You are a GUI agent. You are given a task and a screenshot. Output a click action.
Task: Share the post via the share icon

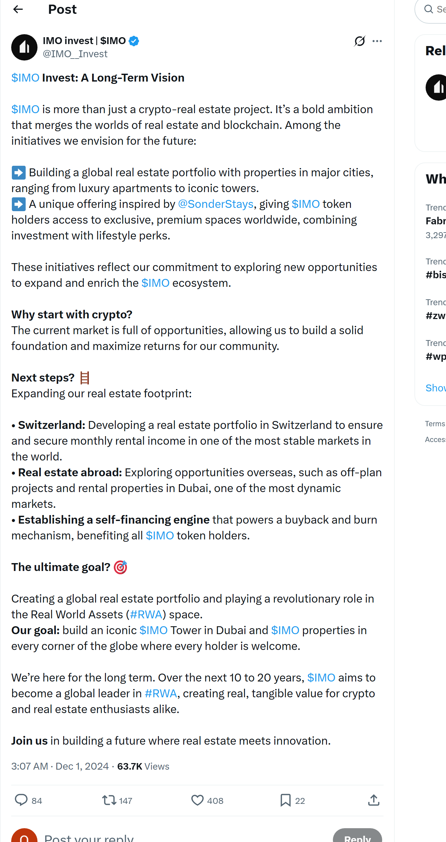pos(373,800)
